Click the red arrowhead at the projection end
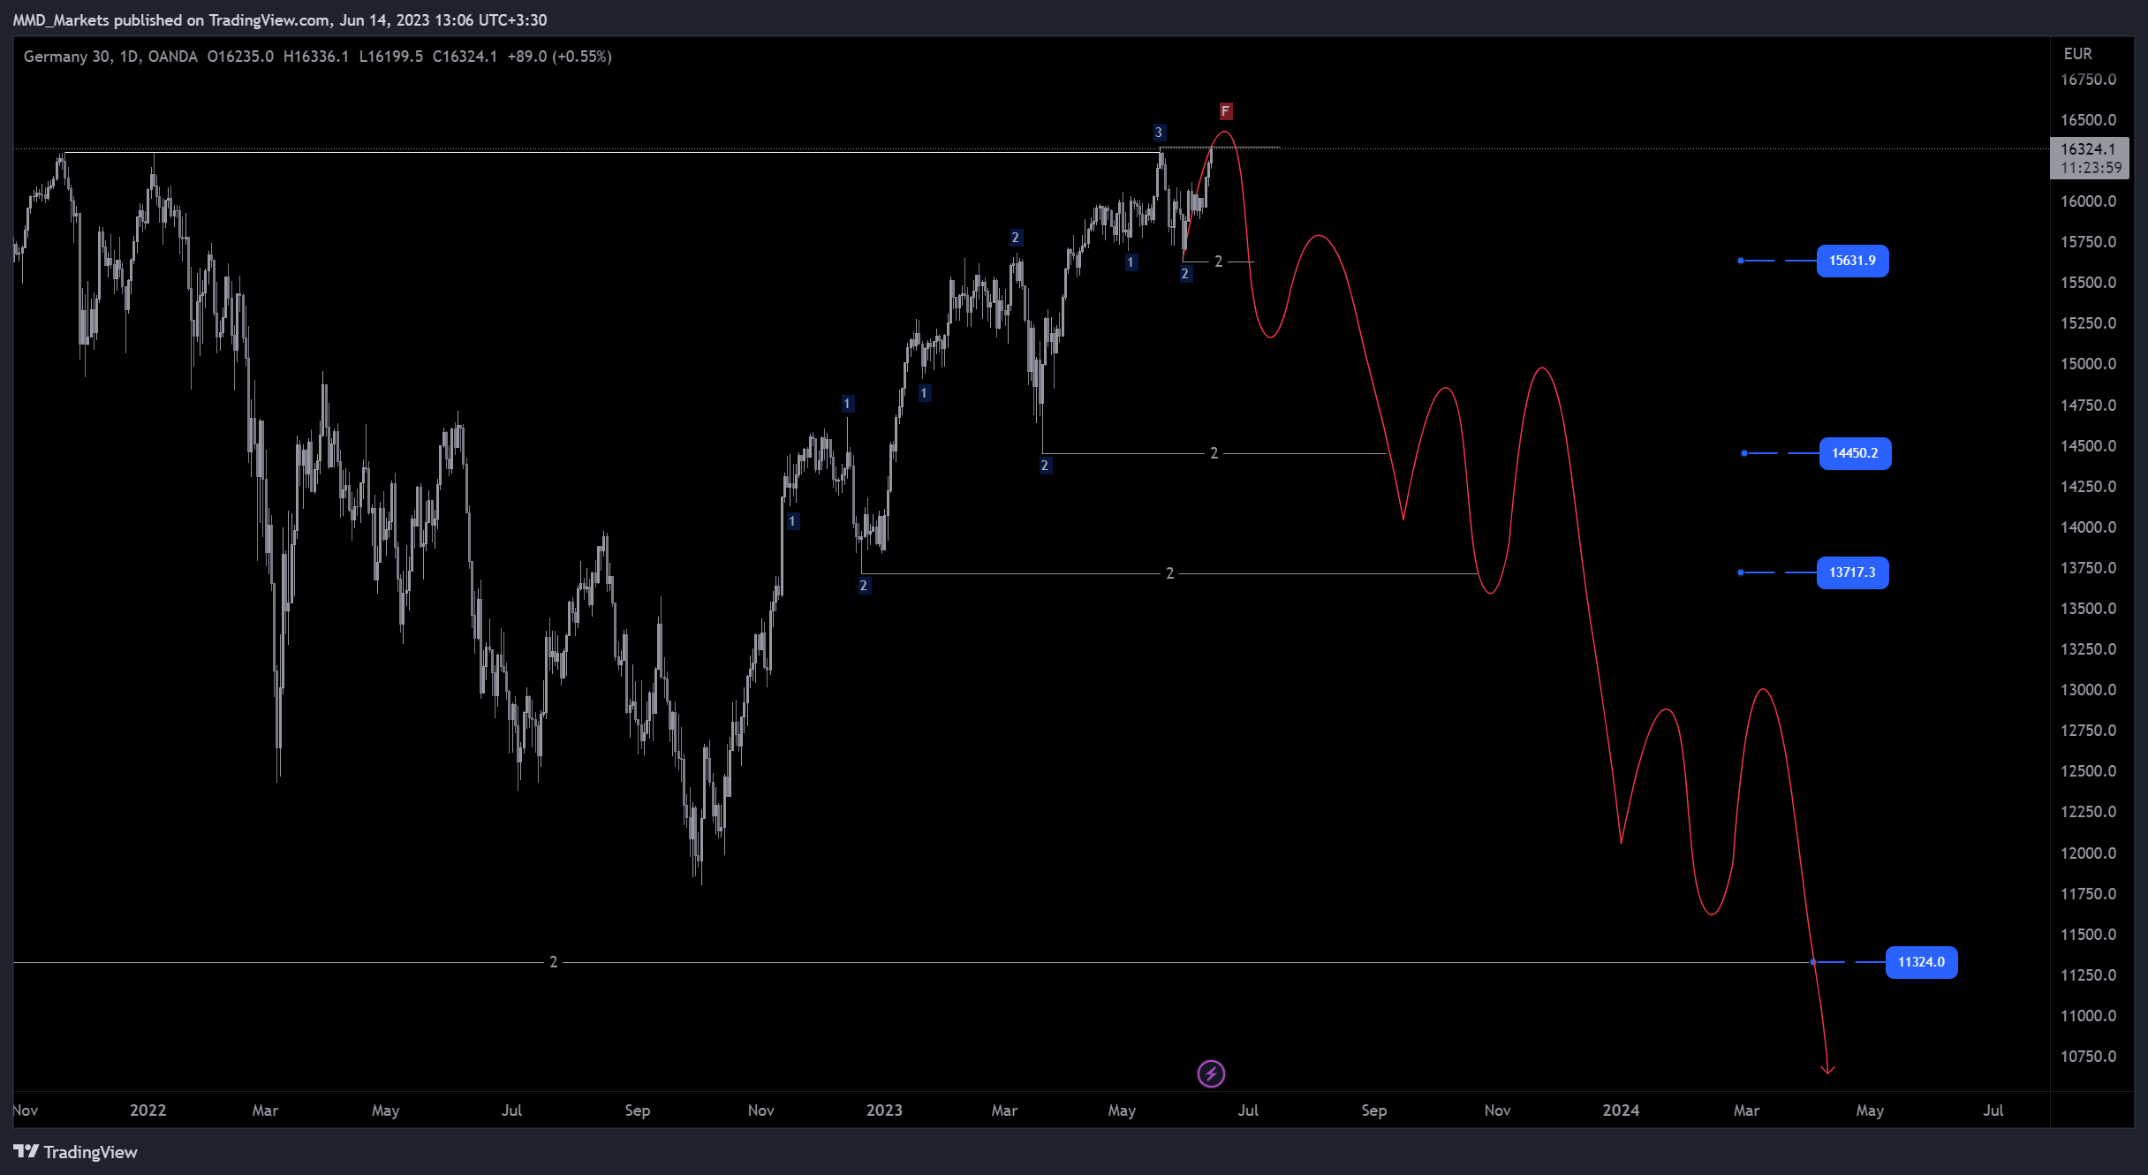The width and height of the screenshot is (2148, 1175). point(1827,1070)
